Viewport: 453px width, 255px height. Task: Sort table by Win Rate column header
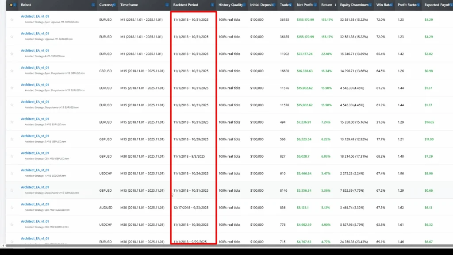coord(383,5)
